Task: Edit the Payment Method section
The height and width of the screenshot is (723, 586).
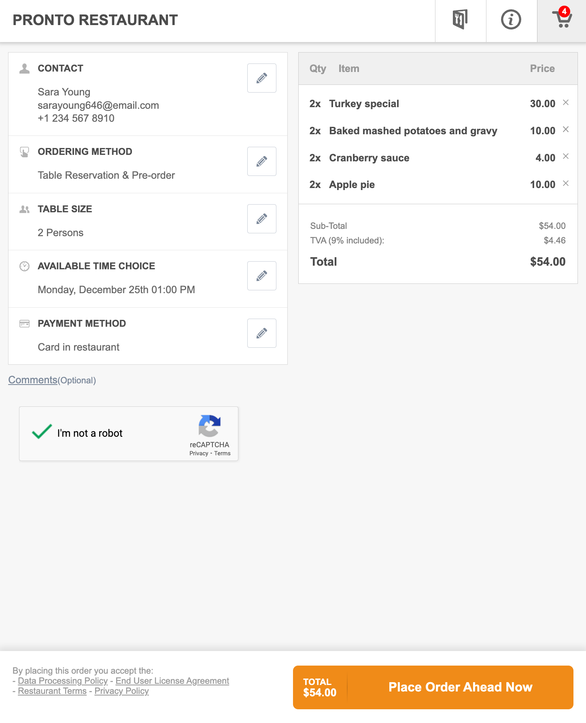Action: (x=262, y=333)
